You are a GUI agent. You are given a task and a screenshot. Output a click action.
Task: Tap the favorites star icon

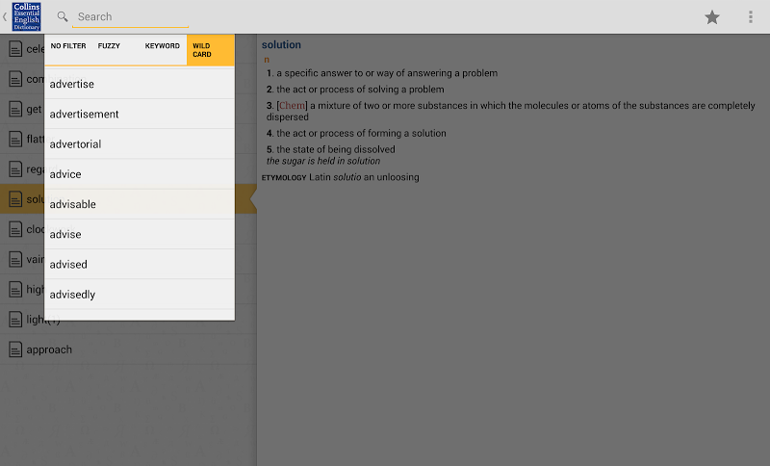(712, 17)
